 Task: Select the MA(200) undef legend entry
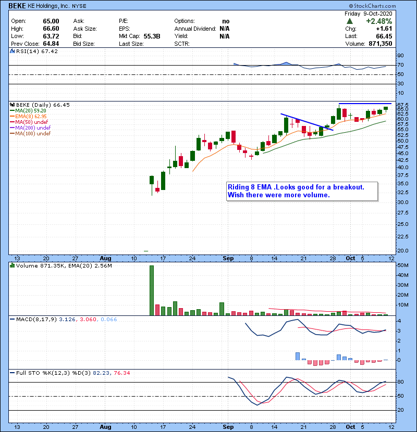30,128
